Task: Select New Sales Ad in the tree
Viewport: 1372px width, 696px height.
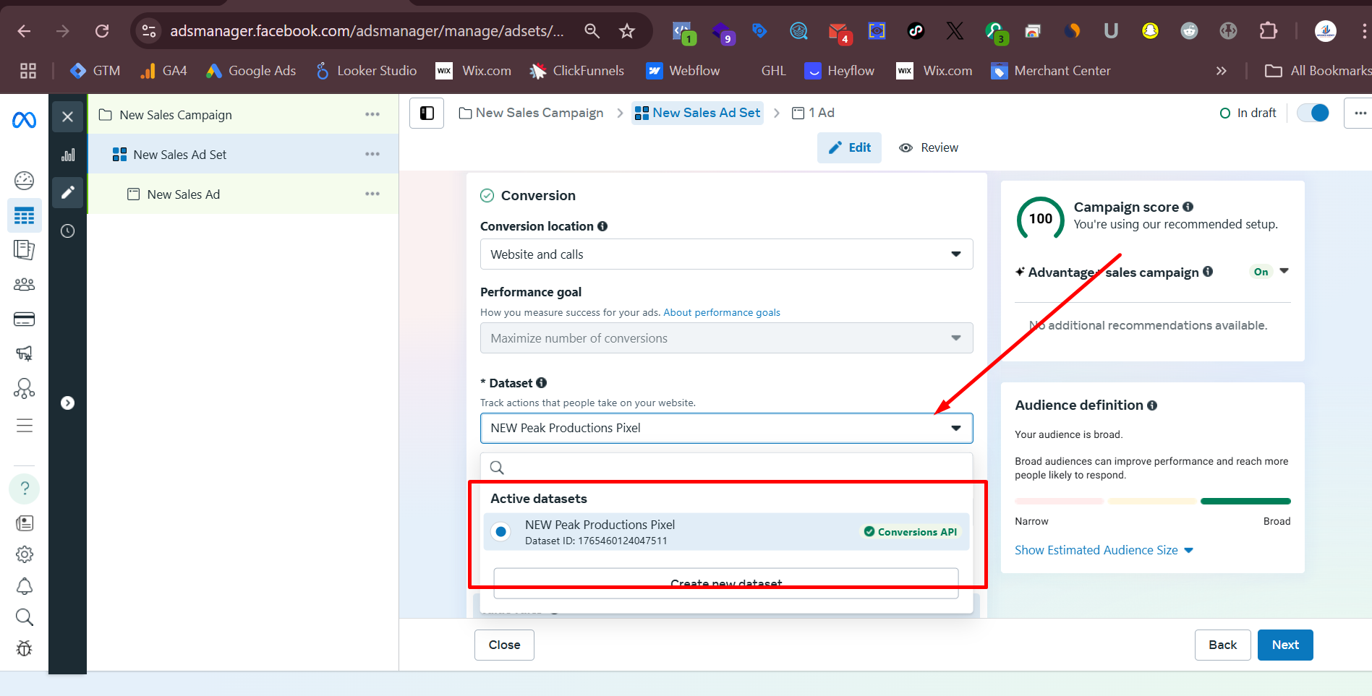Action: [184, 194]
